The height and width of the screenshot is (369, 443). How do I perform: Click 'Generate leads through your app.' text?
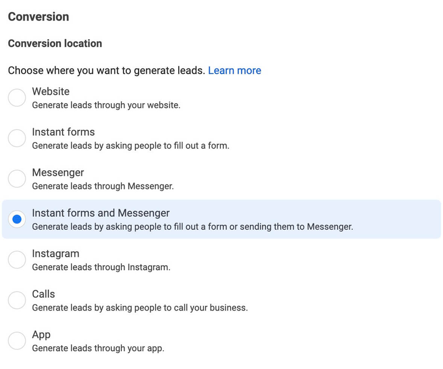98,349
